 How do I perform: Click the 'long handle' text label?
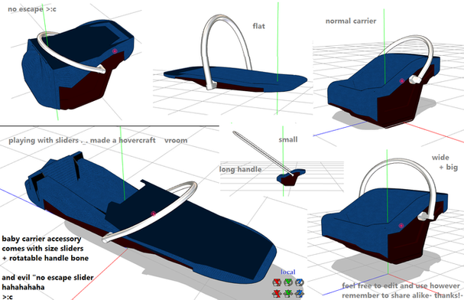tap(240, 169)
